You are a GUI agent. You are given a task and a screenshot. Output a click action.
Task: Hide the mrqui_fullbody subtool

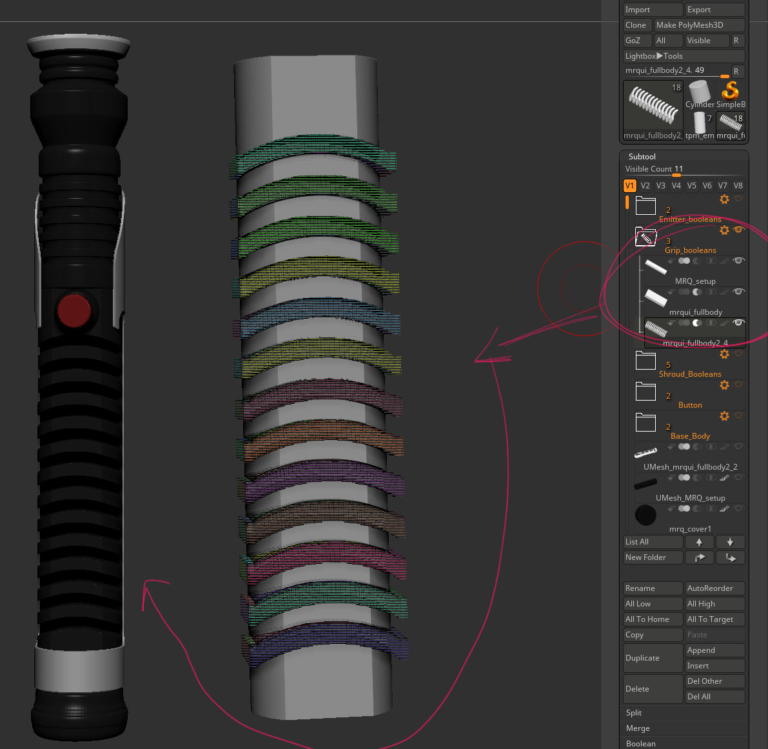tap(738, 292)
